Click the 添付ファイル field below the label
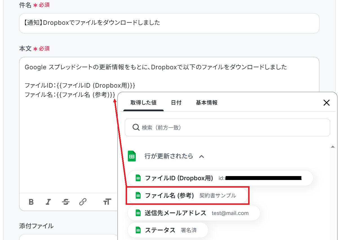The width and height of the screenshot is (338, 240). point(68,237)
